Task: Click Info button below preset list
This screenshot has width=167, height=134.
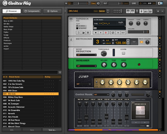Action: 12,130
